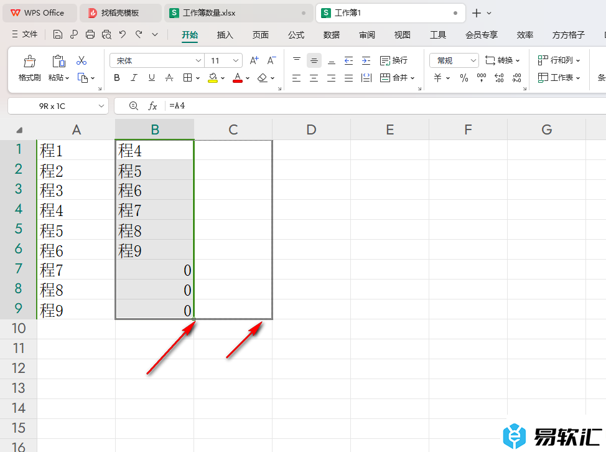The width and height of the screenshot is (606, 452).
Task: Apply yellow fill color
Action: click(213, 78)
